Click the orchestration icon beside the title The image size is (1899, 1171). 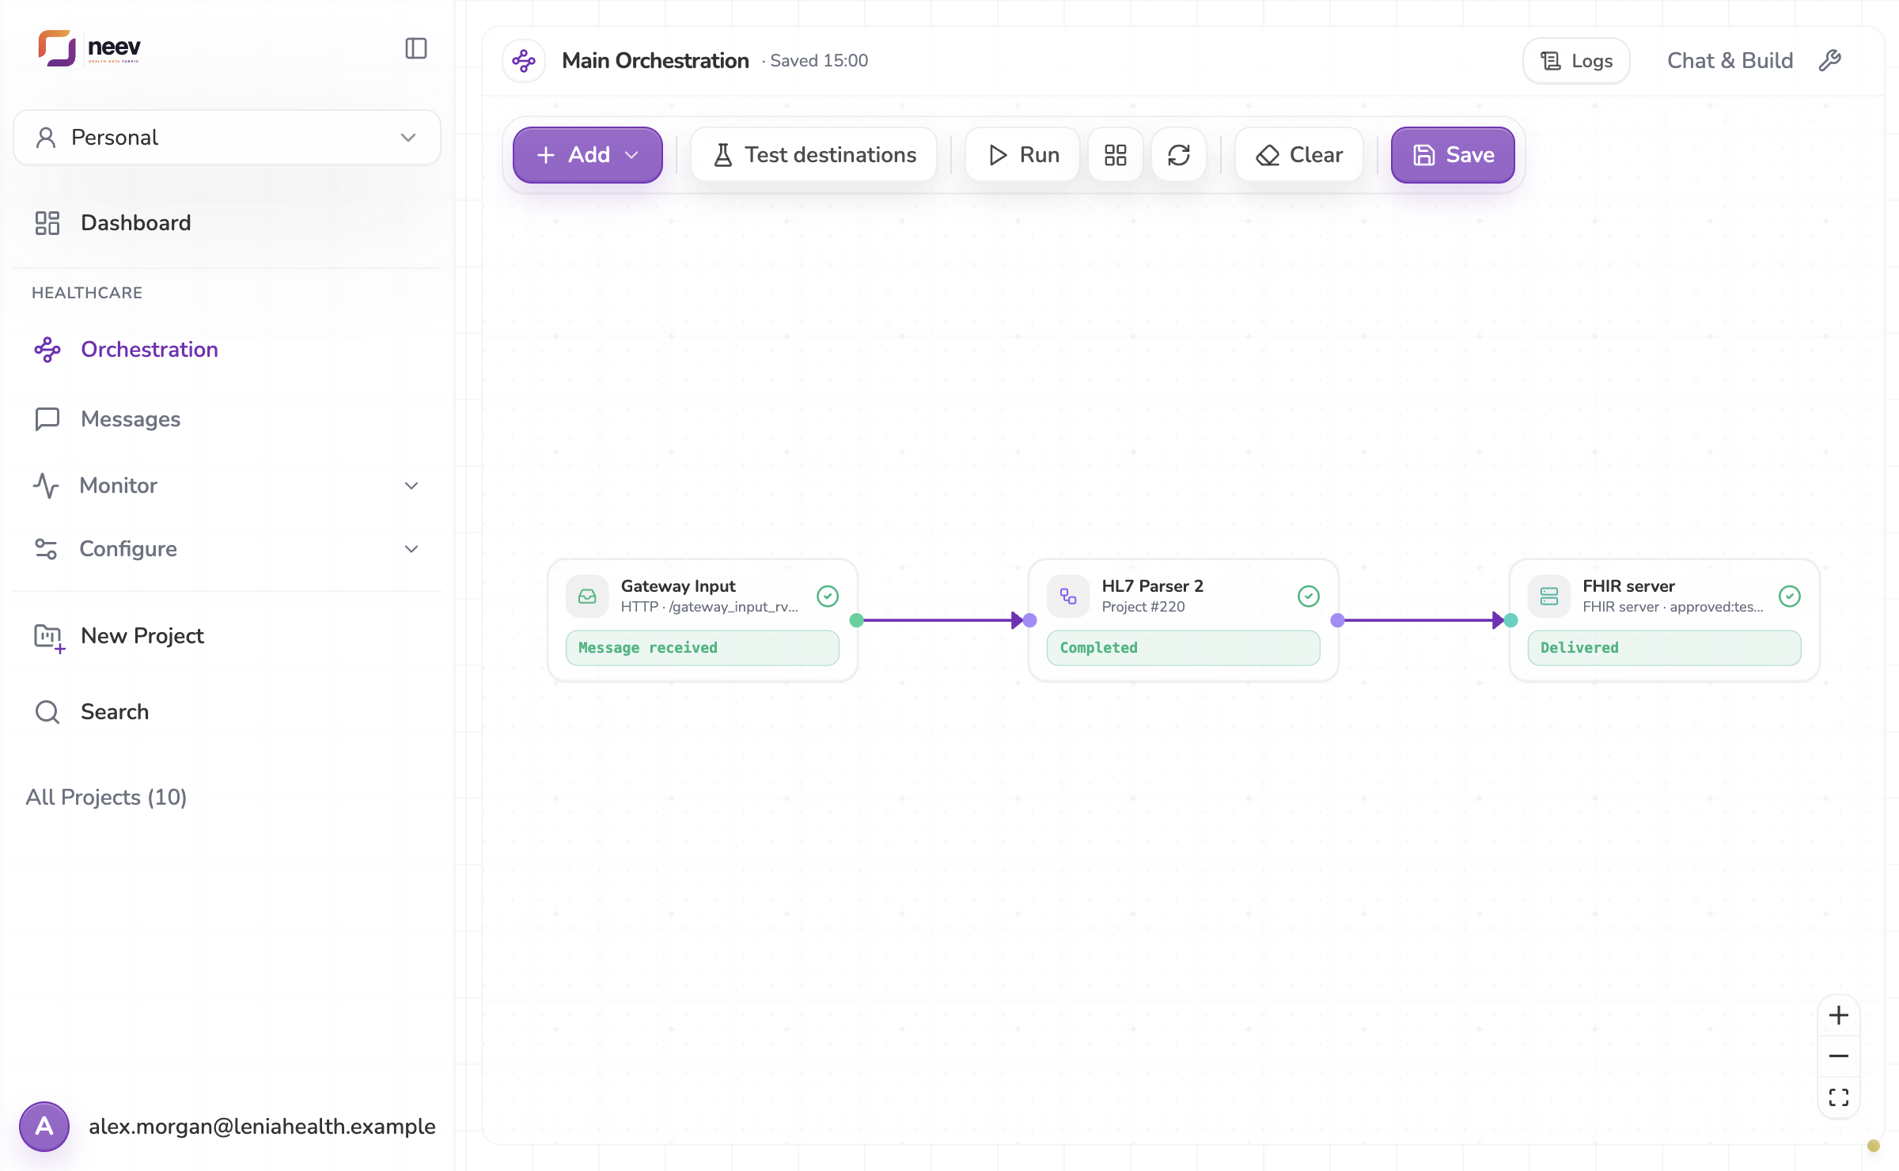(x=524, y=61)
